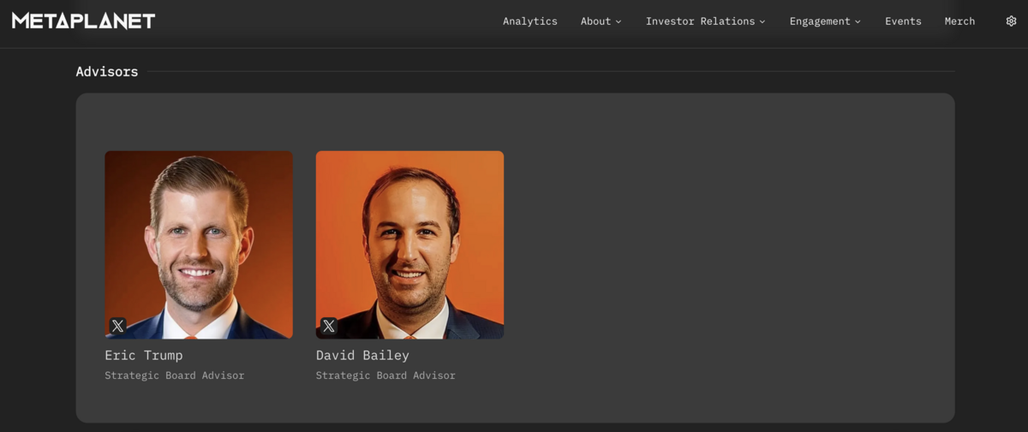The height and width of the screenshot is (432, 1028).
Task: Click the Advisors section heading
Action: (107, 72)
